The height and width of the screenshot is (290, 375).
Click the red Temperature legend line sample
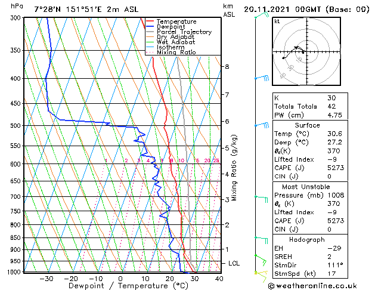(x=150, y=21)
